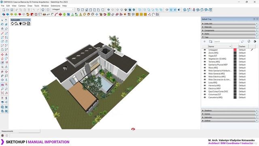This screenshot has height=146, width=259.
Task: Open the Window menu
Action: pos(45,6)
